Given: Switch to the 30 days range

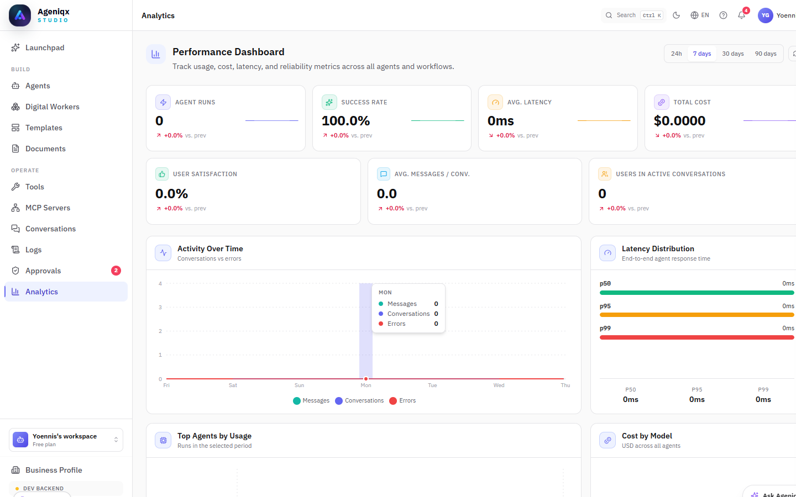Looking at the screenshot, I should click(x=732, y=54).
